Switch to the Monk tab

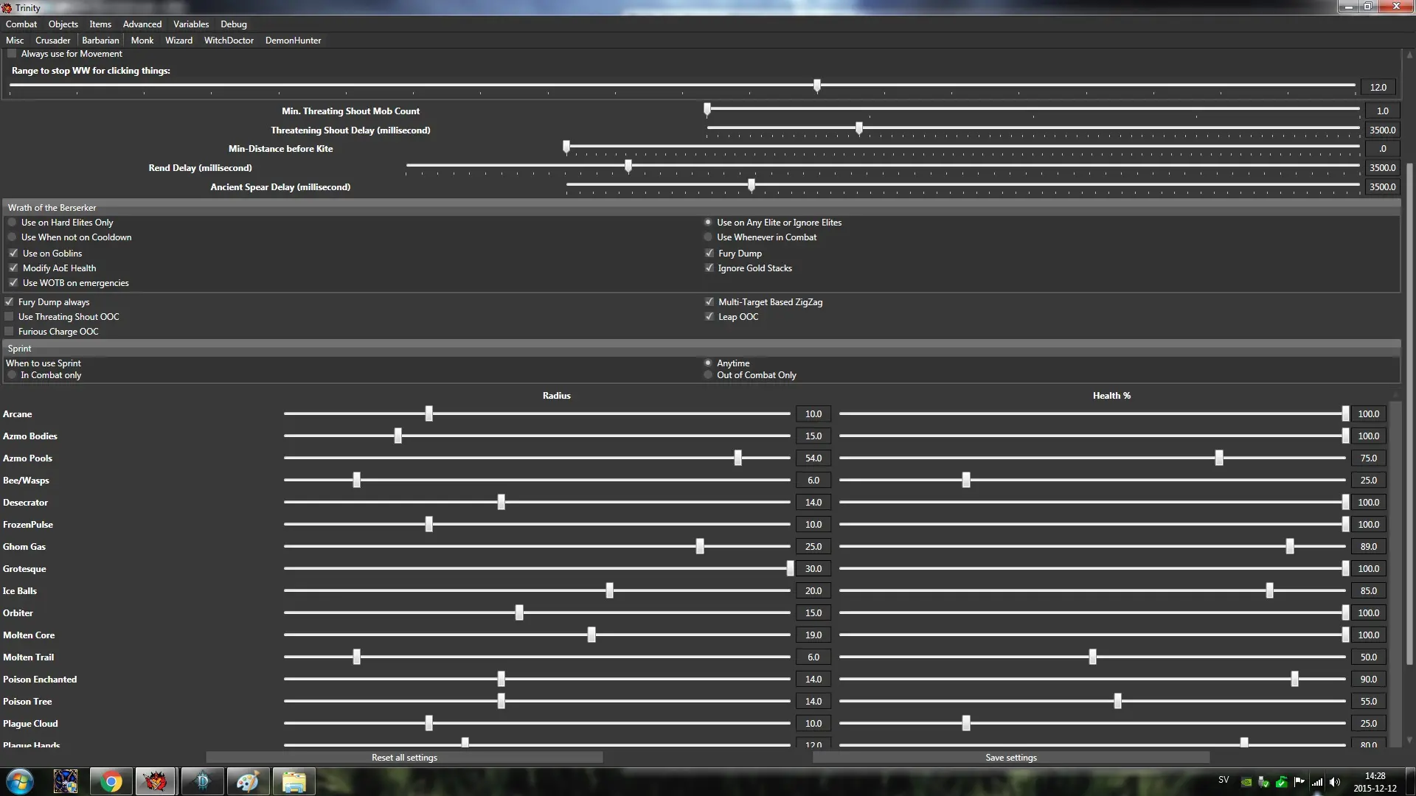click(142, 41)
